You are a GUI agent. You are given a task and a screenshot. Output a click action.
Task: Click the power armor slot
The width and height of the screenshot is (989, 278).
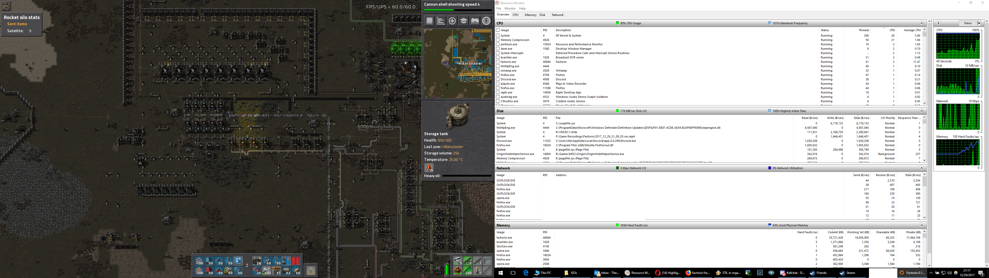pos(458,271)
